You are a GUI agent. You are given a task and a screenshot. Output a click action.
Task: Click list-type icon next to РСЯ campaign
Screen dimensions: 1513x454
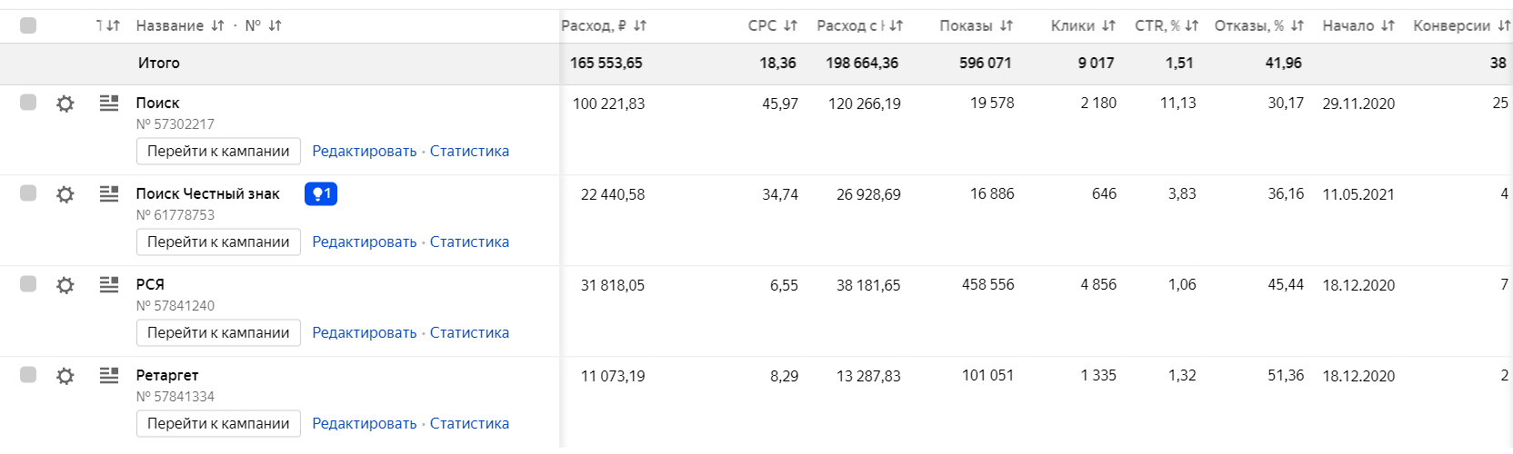pyautogui.click(x=109, y=285)
